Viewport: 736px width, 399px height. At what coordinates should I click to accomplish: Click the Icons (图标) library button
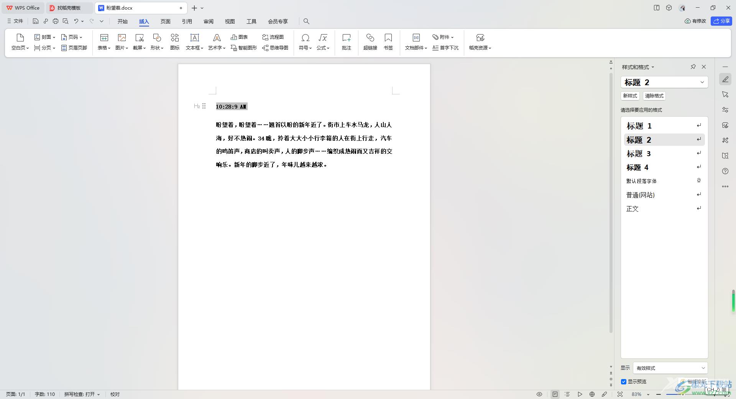coord(175,42)
